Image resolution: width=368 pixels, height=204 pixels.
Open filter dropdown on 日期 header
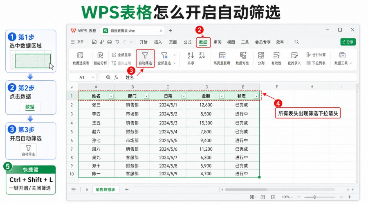(184, 96)
